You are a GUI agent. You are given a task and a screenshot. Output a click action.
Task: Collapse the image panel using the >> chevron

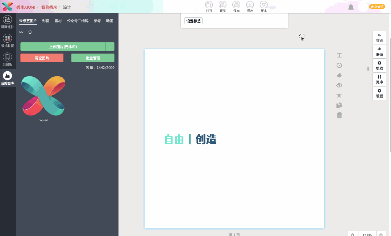21,32
